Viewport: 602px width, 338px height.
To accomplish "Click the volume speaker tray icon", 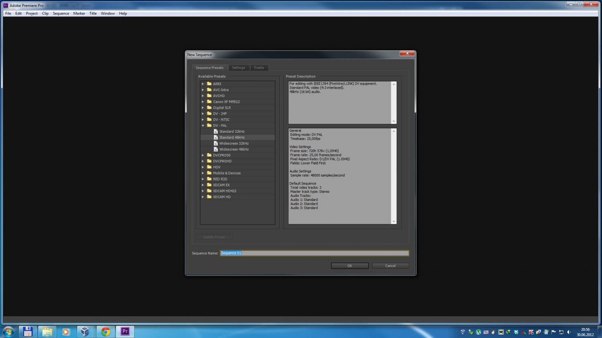I will (569, 332).
